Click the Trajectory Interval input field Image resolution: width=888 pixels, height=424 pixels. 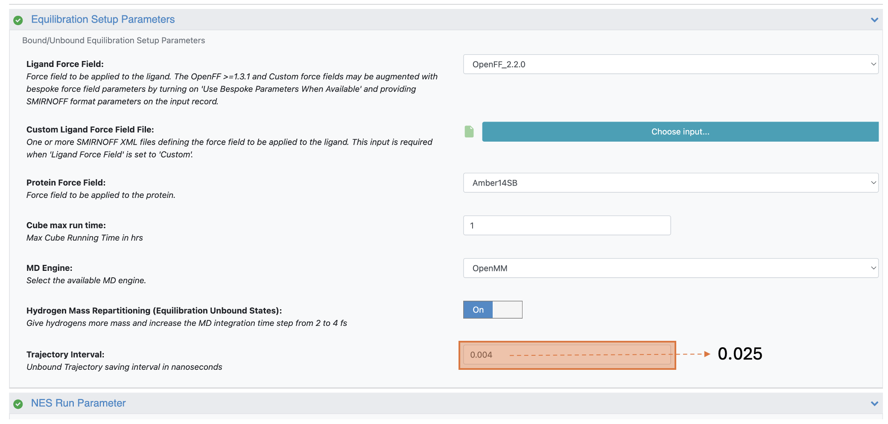[567, 355]
